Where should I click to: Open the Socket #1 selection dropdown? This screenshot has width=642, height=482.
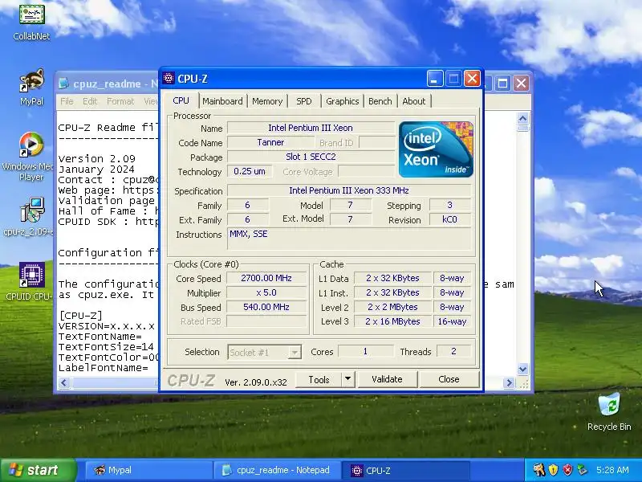[265, 353]
